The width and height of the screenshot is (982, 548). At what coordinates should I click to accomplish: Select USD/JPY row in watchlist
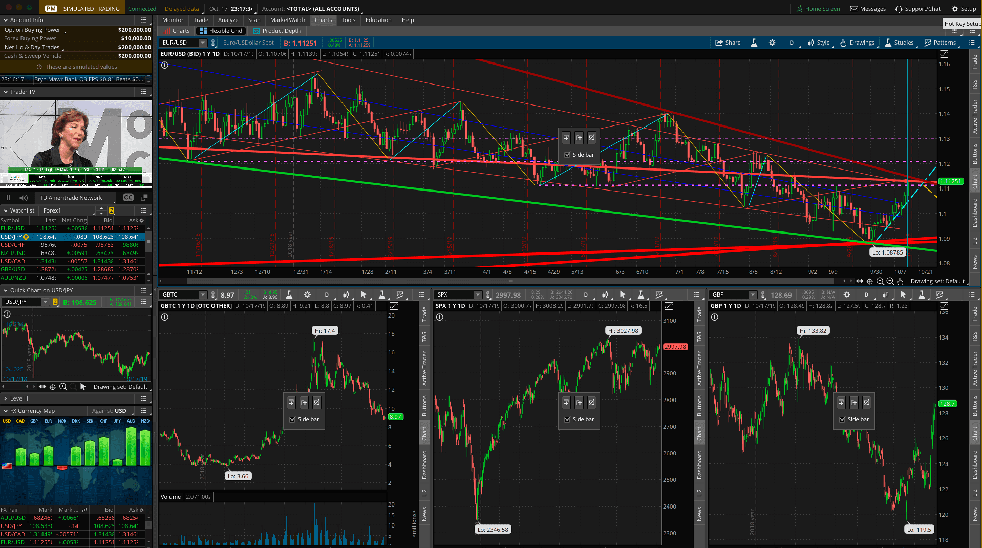(72, 237)
